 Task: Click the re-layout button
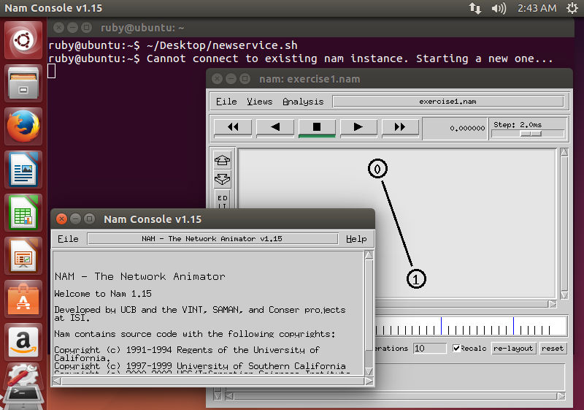coord(513,349)
